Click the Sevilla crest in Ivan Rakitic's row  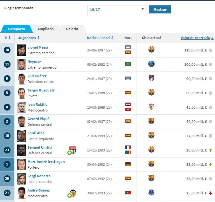(151, 107)
